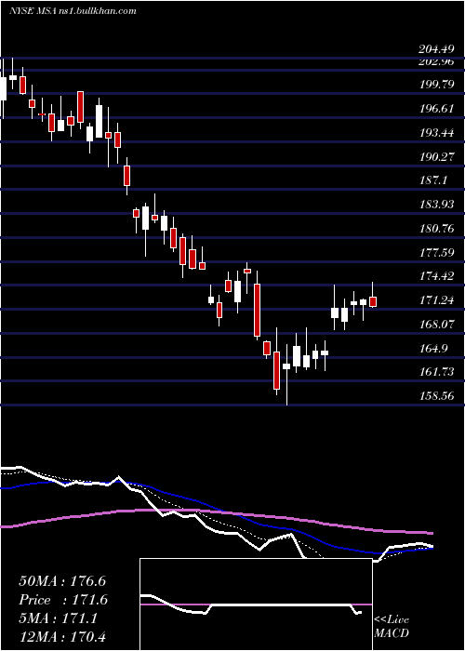This screenshot has height=651, width=465.
Task: Click the 50MA : 176.6 readout
Action: click(x=62, y=581)
